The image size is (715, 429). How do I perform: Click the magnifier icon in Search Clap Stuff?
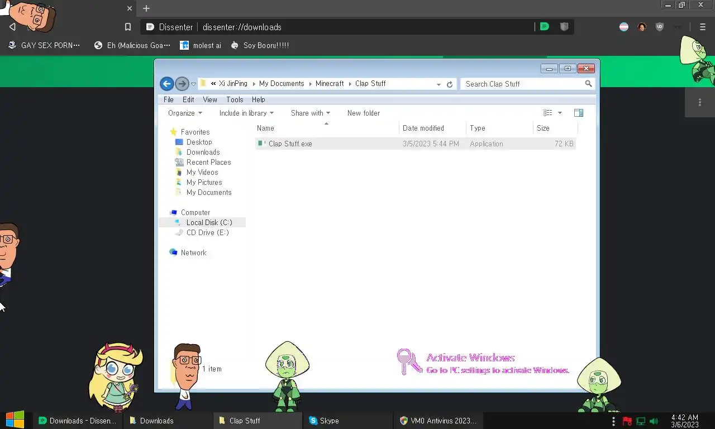pos(588,84)
